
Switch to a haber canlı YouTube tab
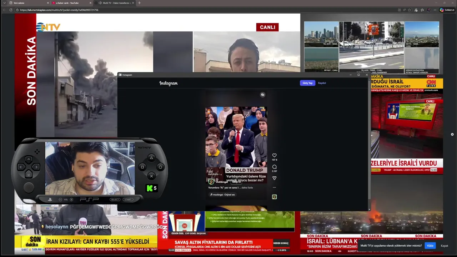click(71, 3)
